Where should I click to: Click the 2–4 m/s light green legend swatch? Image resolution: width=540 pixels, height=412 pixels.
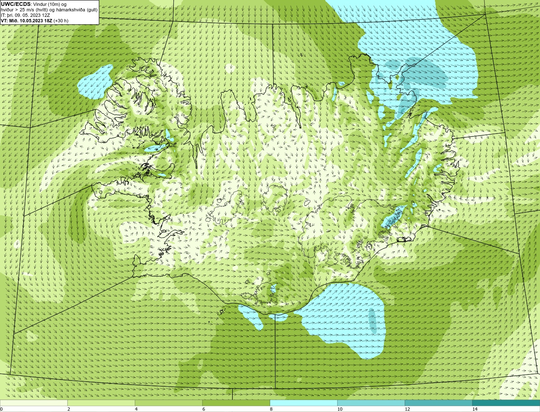[101, 403]
